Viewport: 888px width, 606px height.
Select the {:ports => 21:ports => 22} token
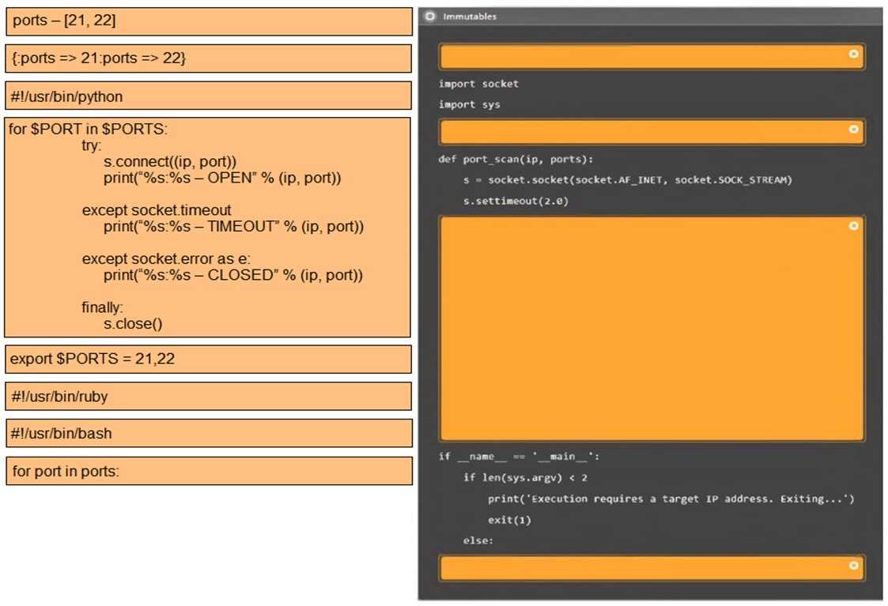tap(208, 58)
